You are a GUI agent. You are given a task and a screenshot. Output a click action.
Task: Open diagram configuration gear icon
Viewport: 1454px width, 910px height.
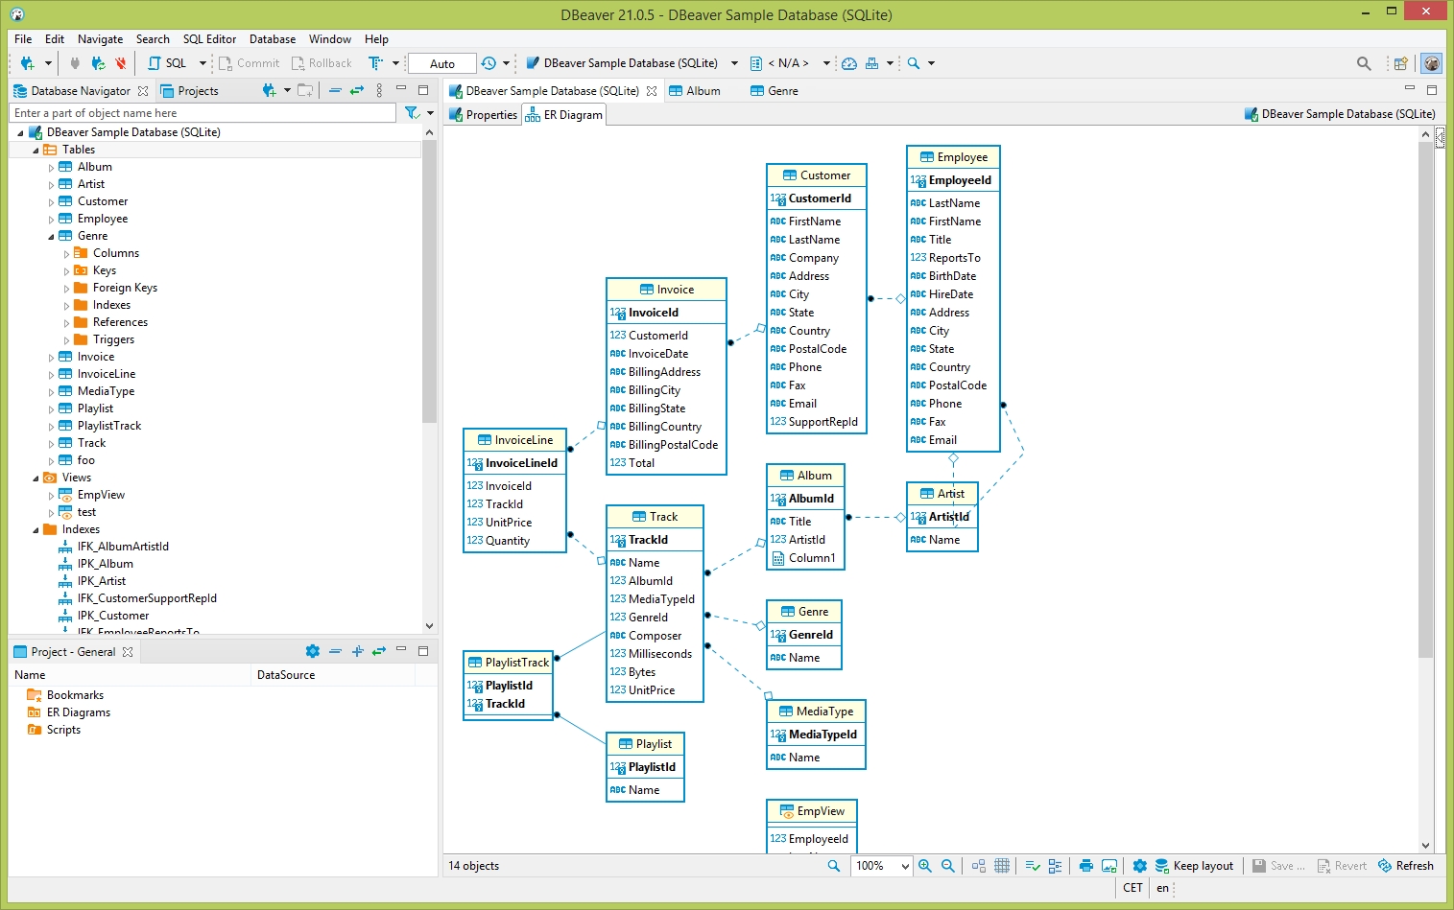1140,866
